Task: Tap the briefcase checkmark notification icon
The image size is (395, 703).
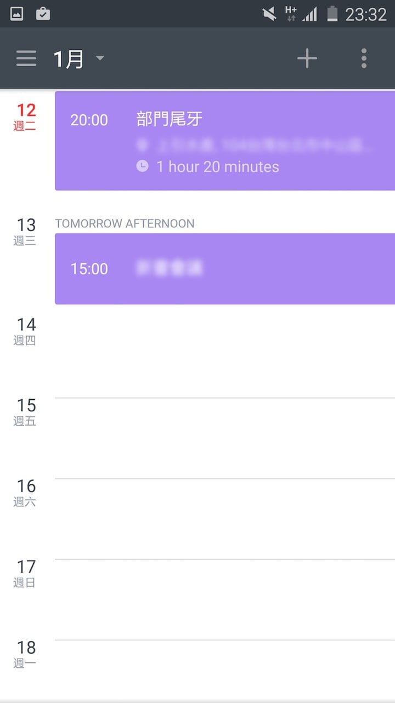Action: click(x=43, y=14)
